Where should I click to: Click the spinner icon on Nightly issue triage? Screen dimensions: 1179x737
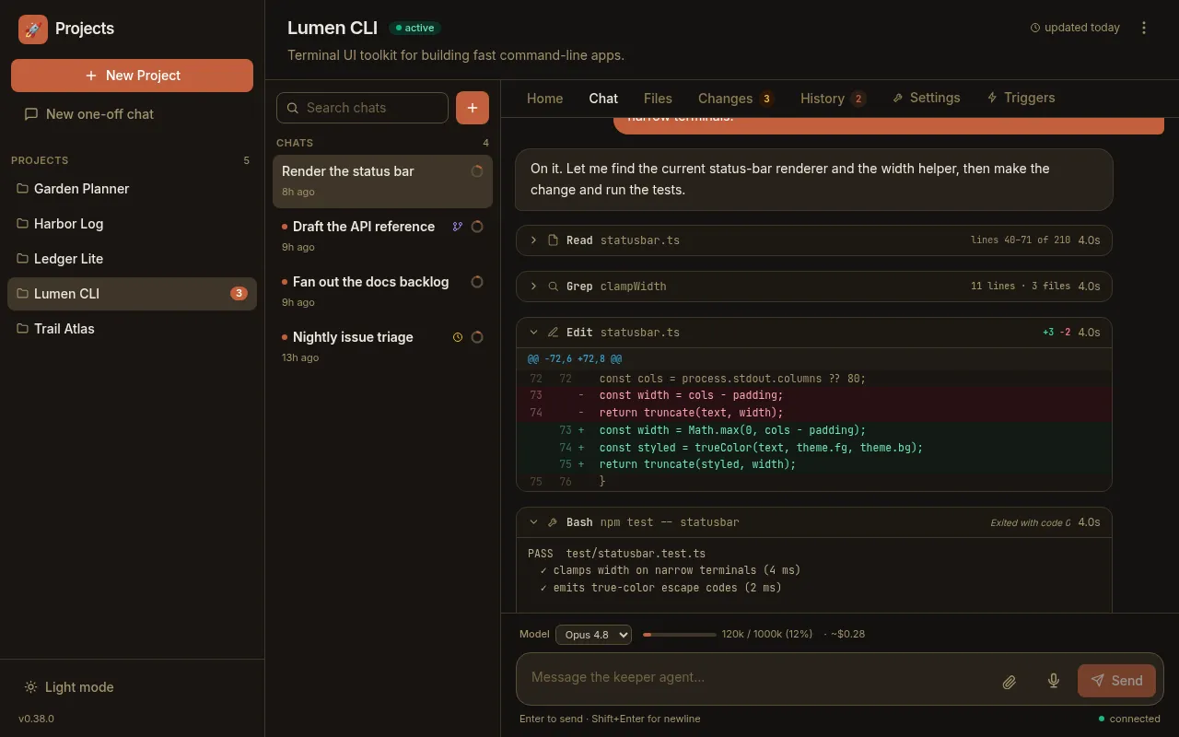pyautogui.click(x=477, y=337)
